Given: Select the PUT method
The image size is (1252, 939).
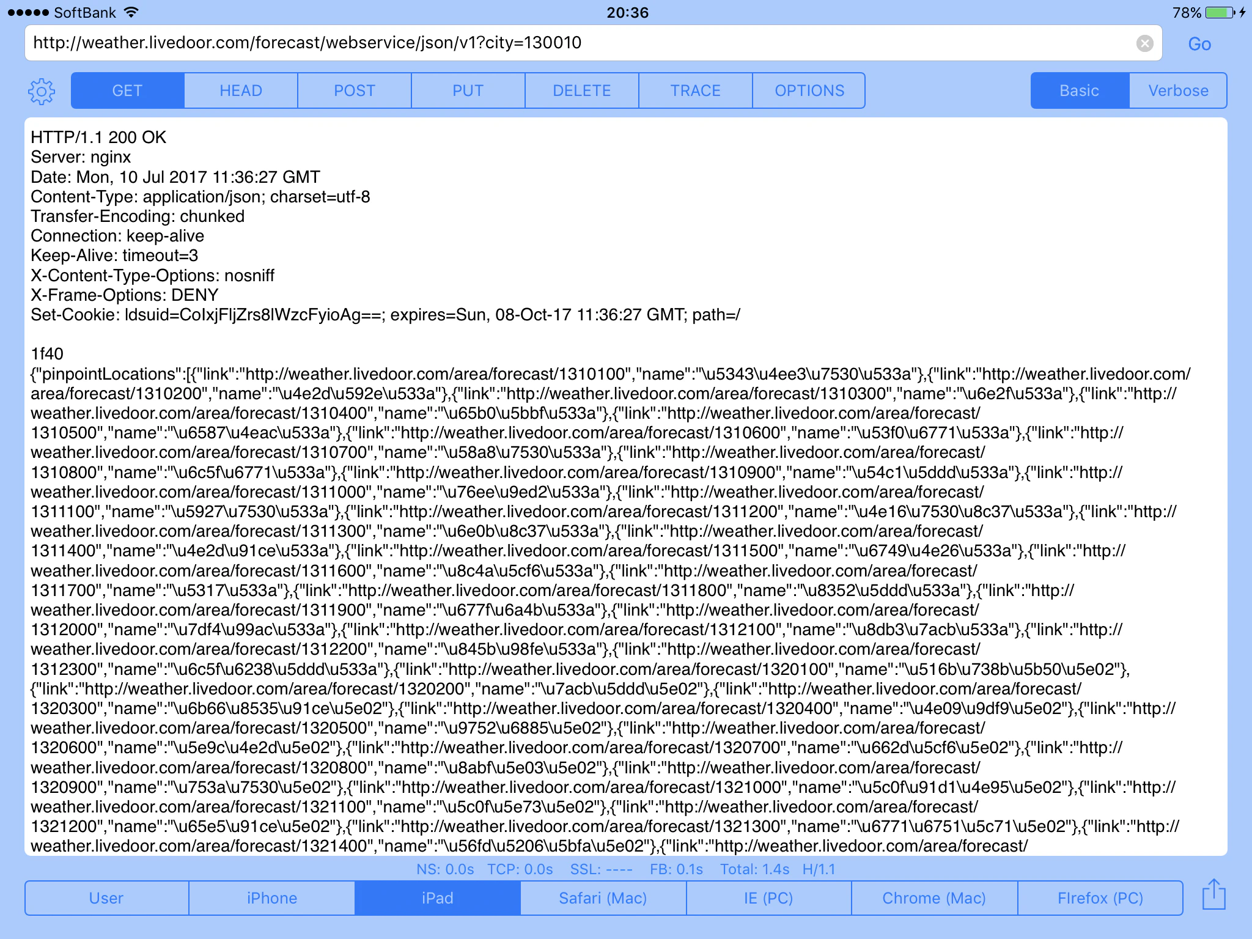Looking at the screenshot, I should point(468,90).
